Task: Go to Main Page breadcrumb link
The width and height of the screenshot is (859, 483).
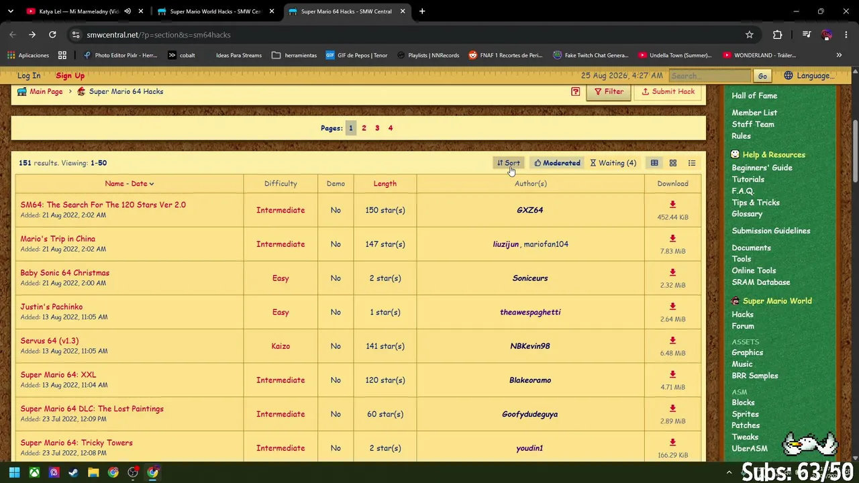Action: (46, 92)
